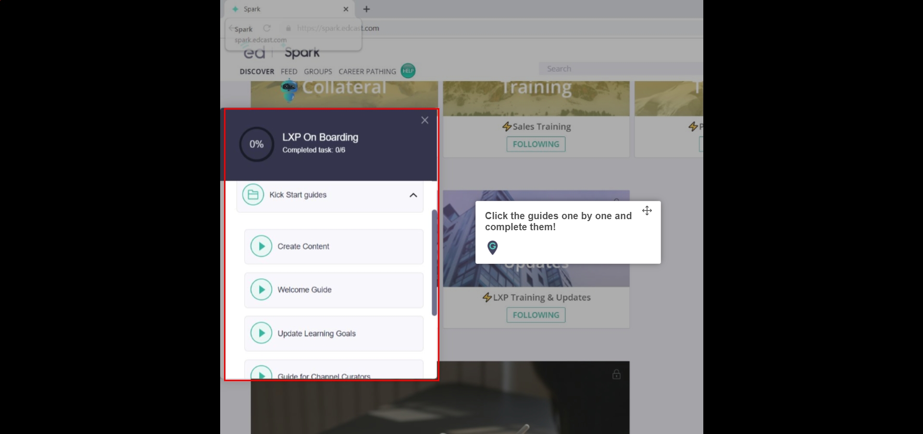Open the DISCOVER tab
Screen dimensions: 923x434
(257, 72)
